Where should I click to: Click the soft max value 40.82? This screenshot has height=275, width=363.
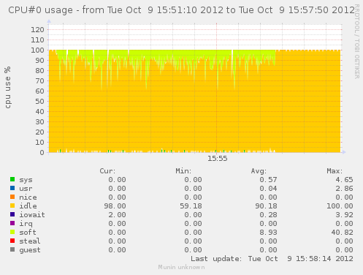(342, 233)
